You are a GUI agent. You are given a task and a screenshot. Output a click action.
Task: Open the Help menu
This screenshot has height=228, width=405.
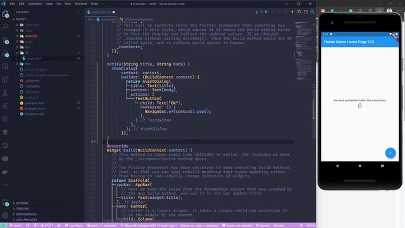(x=94, y=4)
